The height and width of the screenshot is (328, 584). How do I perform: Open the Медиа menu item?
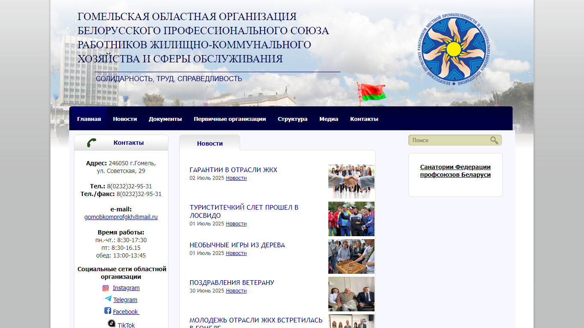coord(329,119)
